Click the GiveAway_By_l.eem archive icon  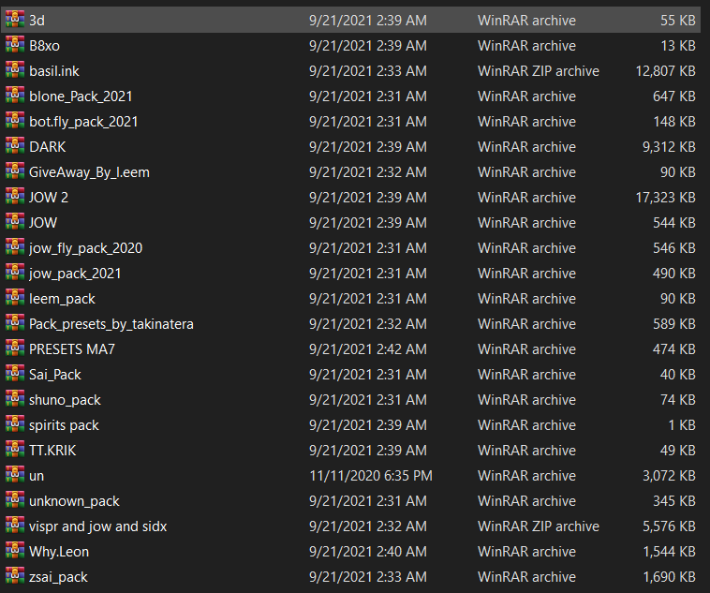15,171
